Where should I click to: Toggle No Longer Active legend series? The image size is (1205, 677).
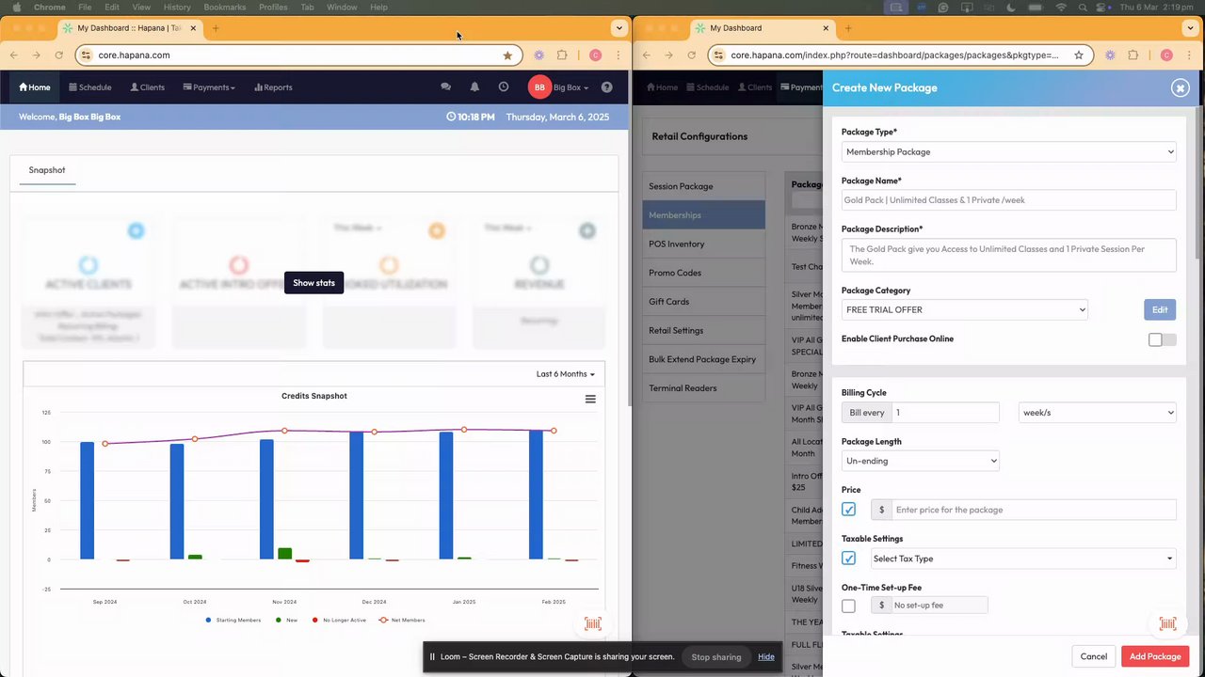[x=338, y=620]
